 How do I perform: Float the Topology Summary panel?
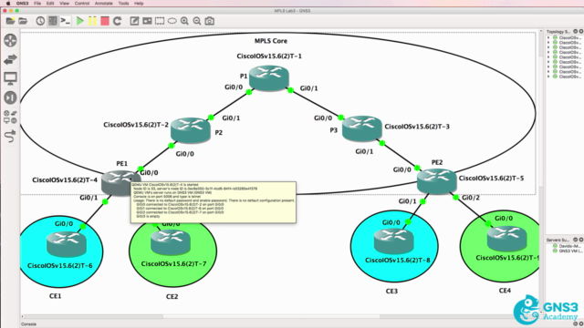pyautogui.click(x=576, y=32)
